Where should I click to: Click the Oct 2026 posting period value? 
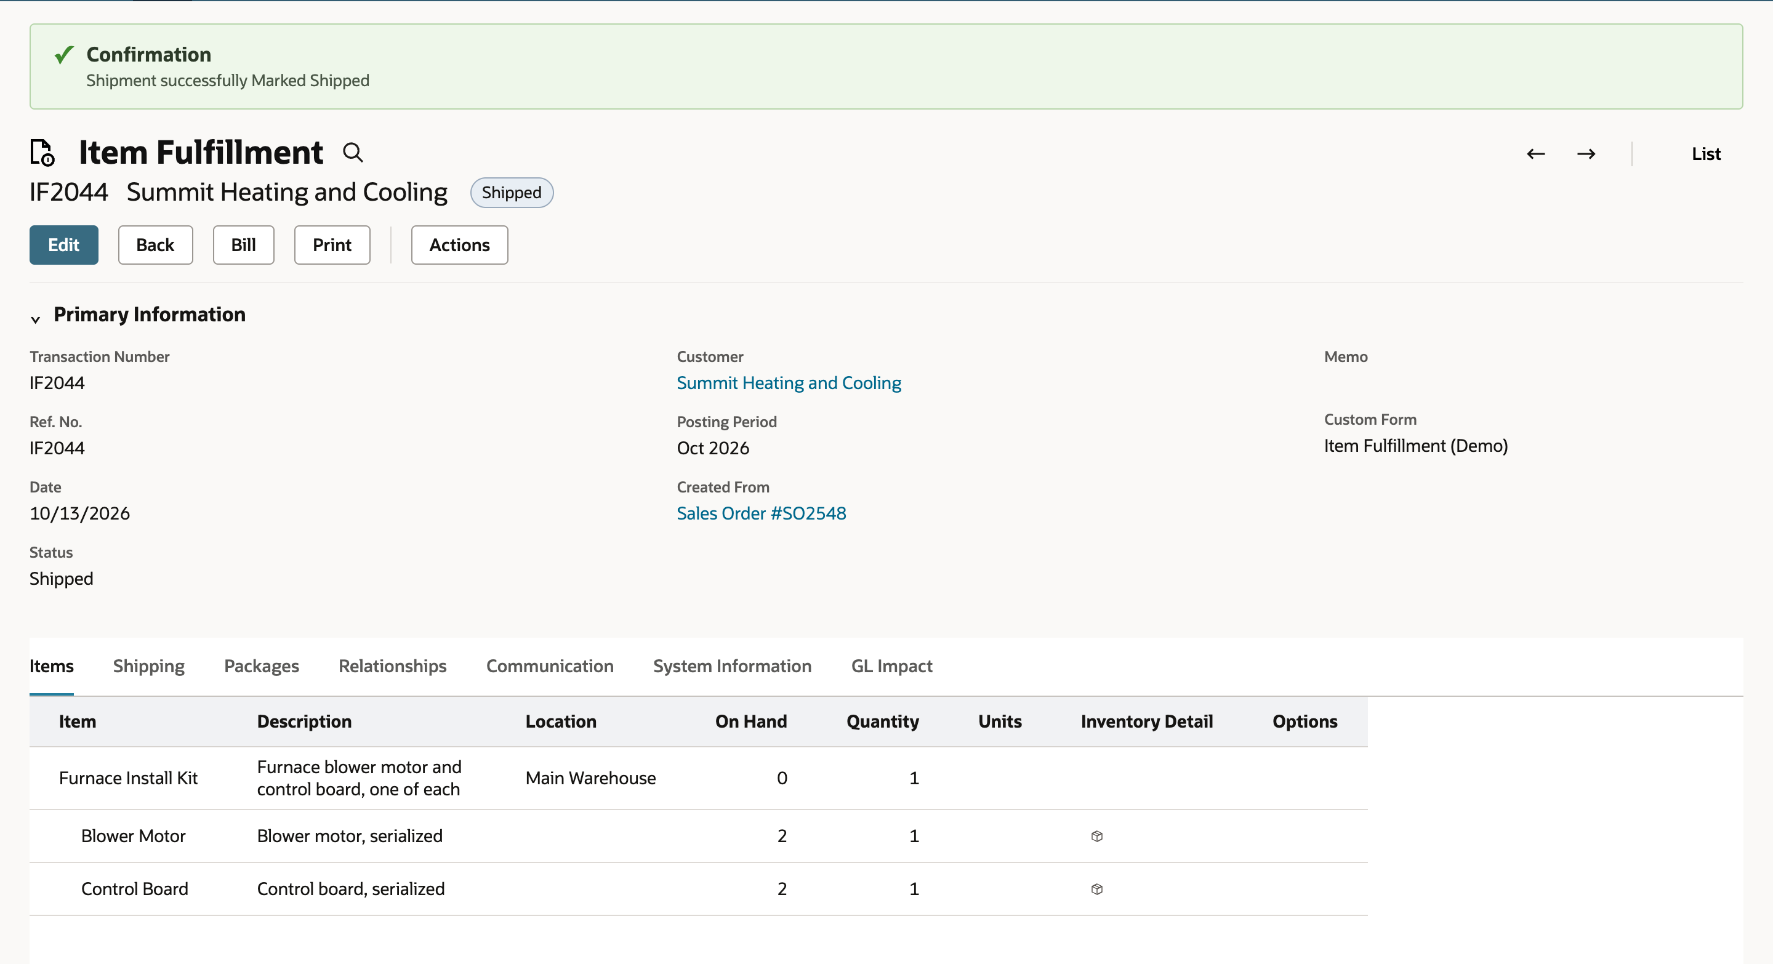tap(713, 448)
